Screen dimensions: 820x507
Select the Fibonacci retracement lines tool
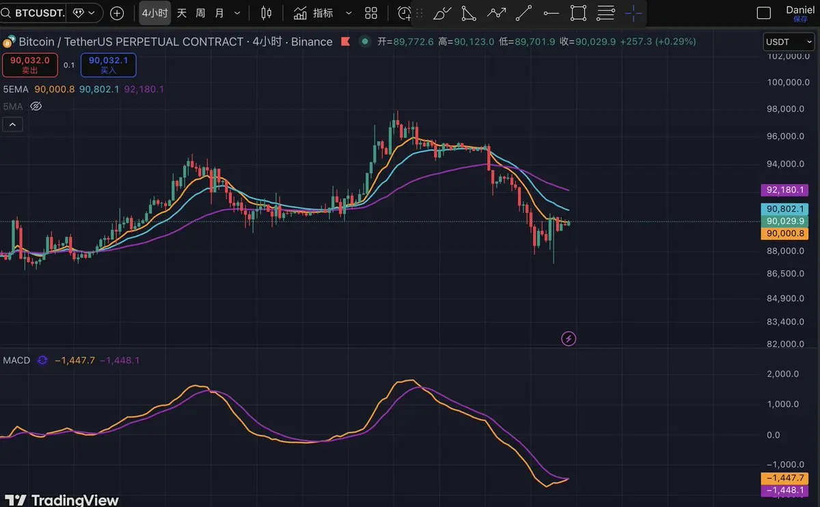tap(605, 12)
